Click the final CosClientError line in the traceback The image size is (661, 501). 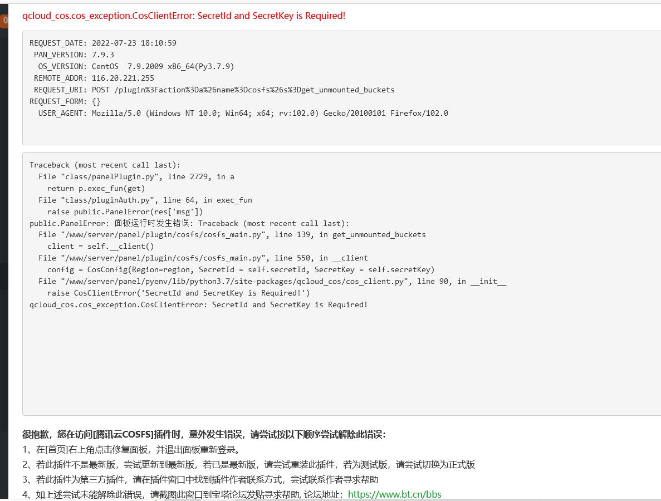pyautogui.click(x=199, y=304)
